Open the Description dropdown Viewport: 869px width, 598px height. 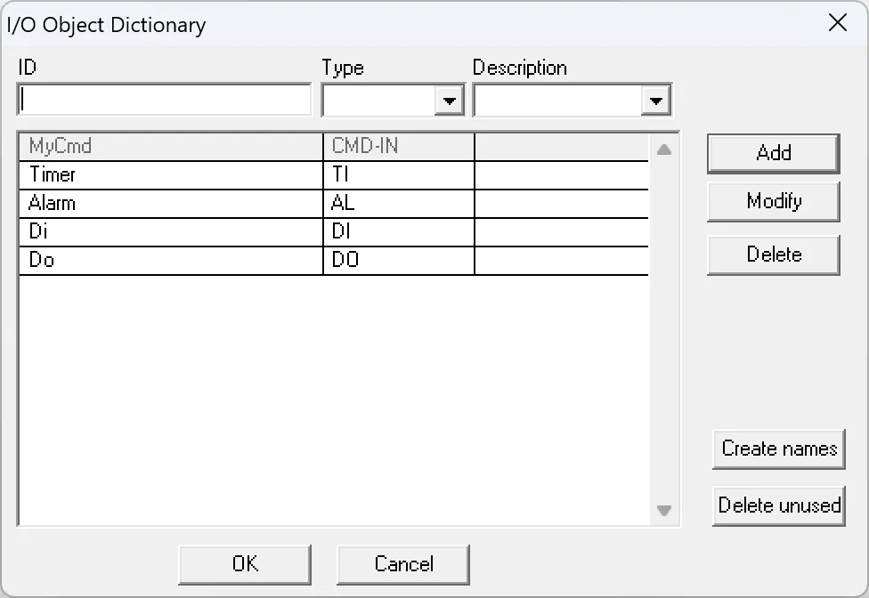point(656,100)
